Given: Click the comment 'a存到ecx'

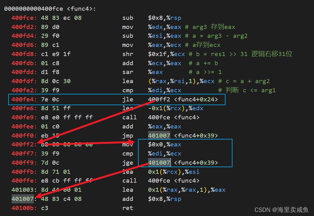Looking at the screenshot, I should 206,45.
